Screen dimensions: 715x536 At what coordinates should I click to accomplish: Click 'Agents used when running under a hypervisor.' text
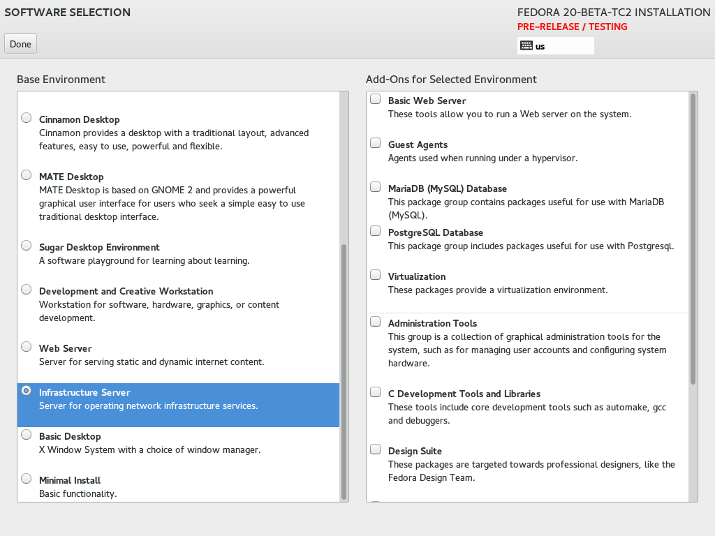(483, 158)
